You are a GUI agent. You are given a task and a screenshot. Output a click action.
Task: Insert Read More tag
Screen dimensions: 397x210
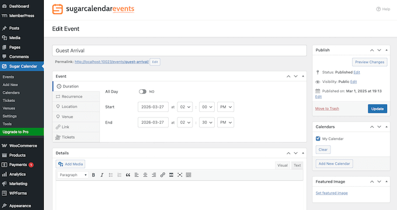(171, 175)
